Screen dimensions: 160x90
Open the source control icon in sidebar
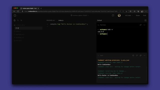tap(21, 20)
